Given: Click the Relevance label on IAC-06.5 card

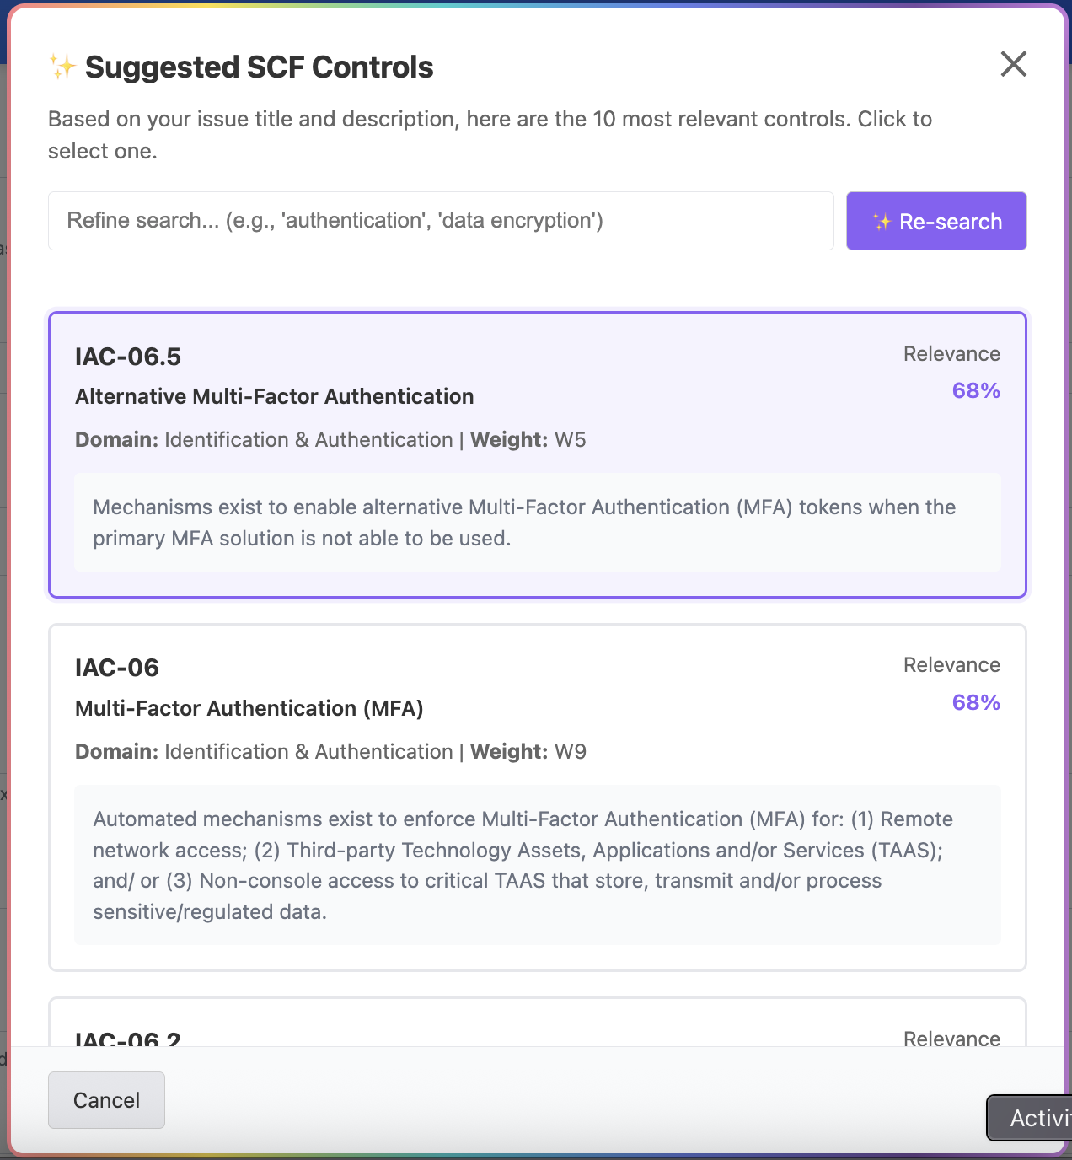Looking at the screenshot, I should coord(951,354).
